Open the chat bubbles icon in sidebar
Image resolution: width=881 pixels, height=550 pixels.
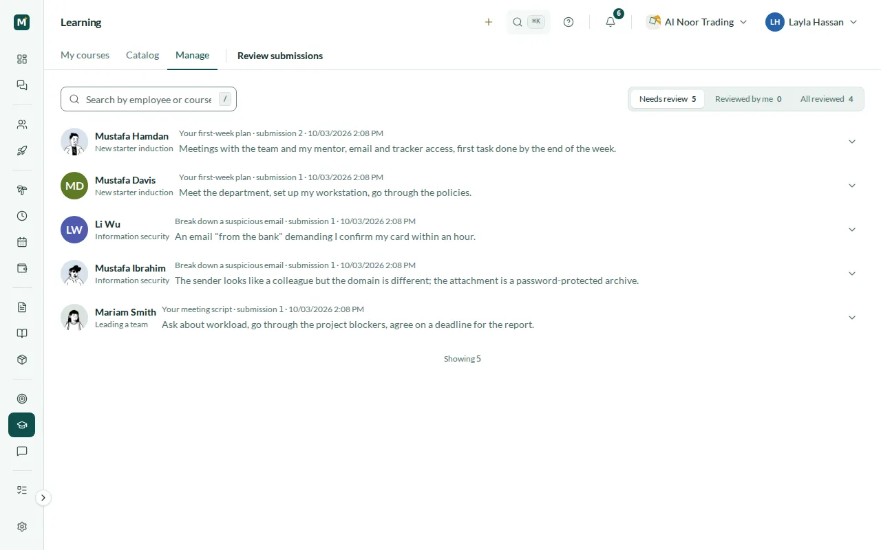22,85
